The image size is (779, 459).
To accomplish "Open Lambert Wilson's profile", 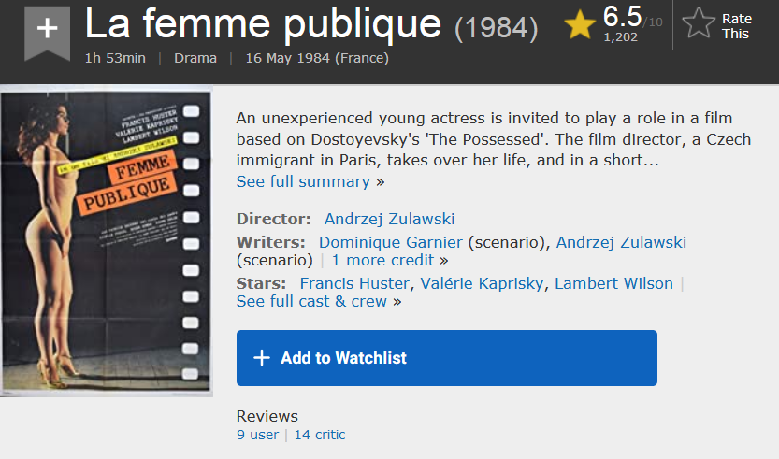I will tap(613, 283).
